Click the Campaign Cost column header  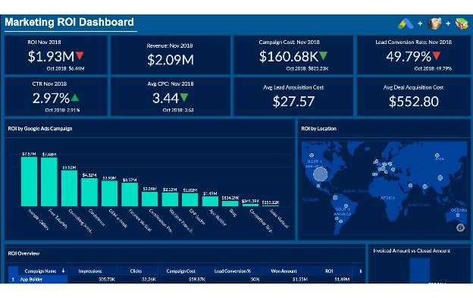180,271
